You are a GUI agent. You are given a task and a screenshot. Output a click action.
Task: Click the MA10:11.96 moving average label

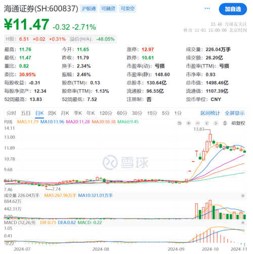[52, 122]
